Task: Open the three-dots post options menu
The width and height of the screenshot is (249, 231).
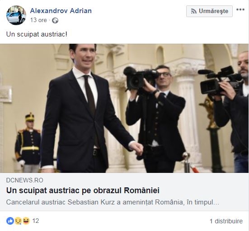Action: click(240, 9)
